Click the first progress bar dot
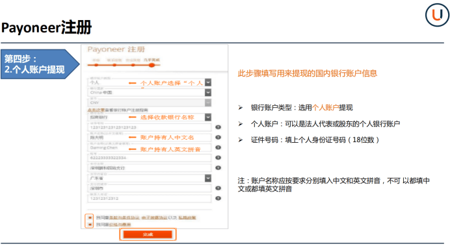 click(96, 66)
